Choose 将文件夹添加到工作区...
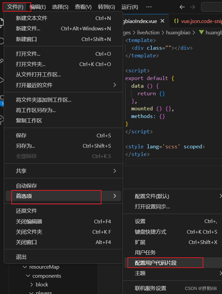Image resolution: width=222 pixels, height=294 pixels. [x=63, y=100]
